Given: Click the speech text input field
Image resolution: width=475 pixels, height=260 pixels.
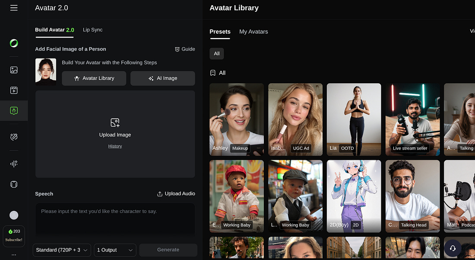Looking at the screenshot, I should [x=115, y=219].
